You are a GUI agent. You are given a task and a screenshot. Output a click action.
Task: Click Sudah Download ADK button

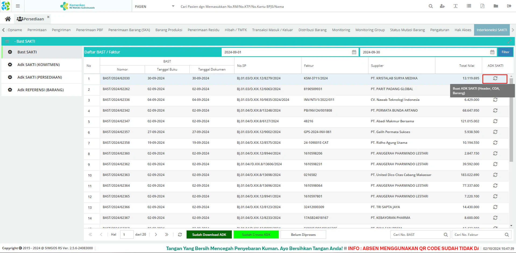209,234
